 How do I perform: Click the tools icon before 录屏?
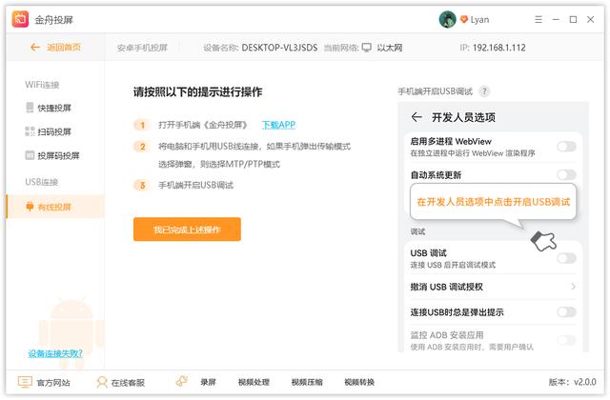click(x=182, y=381)
